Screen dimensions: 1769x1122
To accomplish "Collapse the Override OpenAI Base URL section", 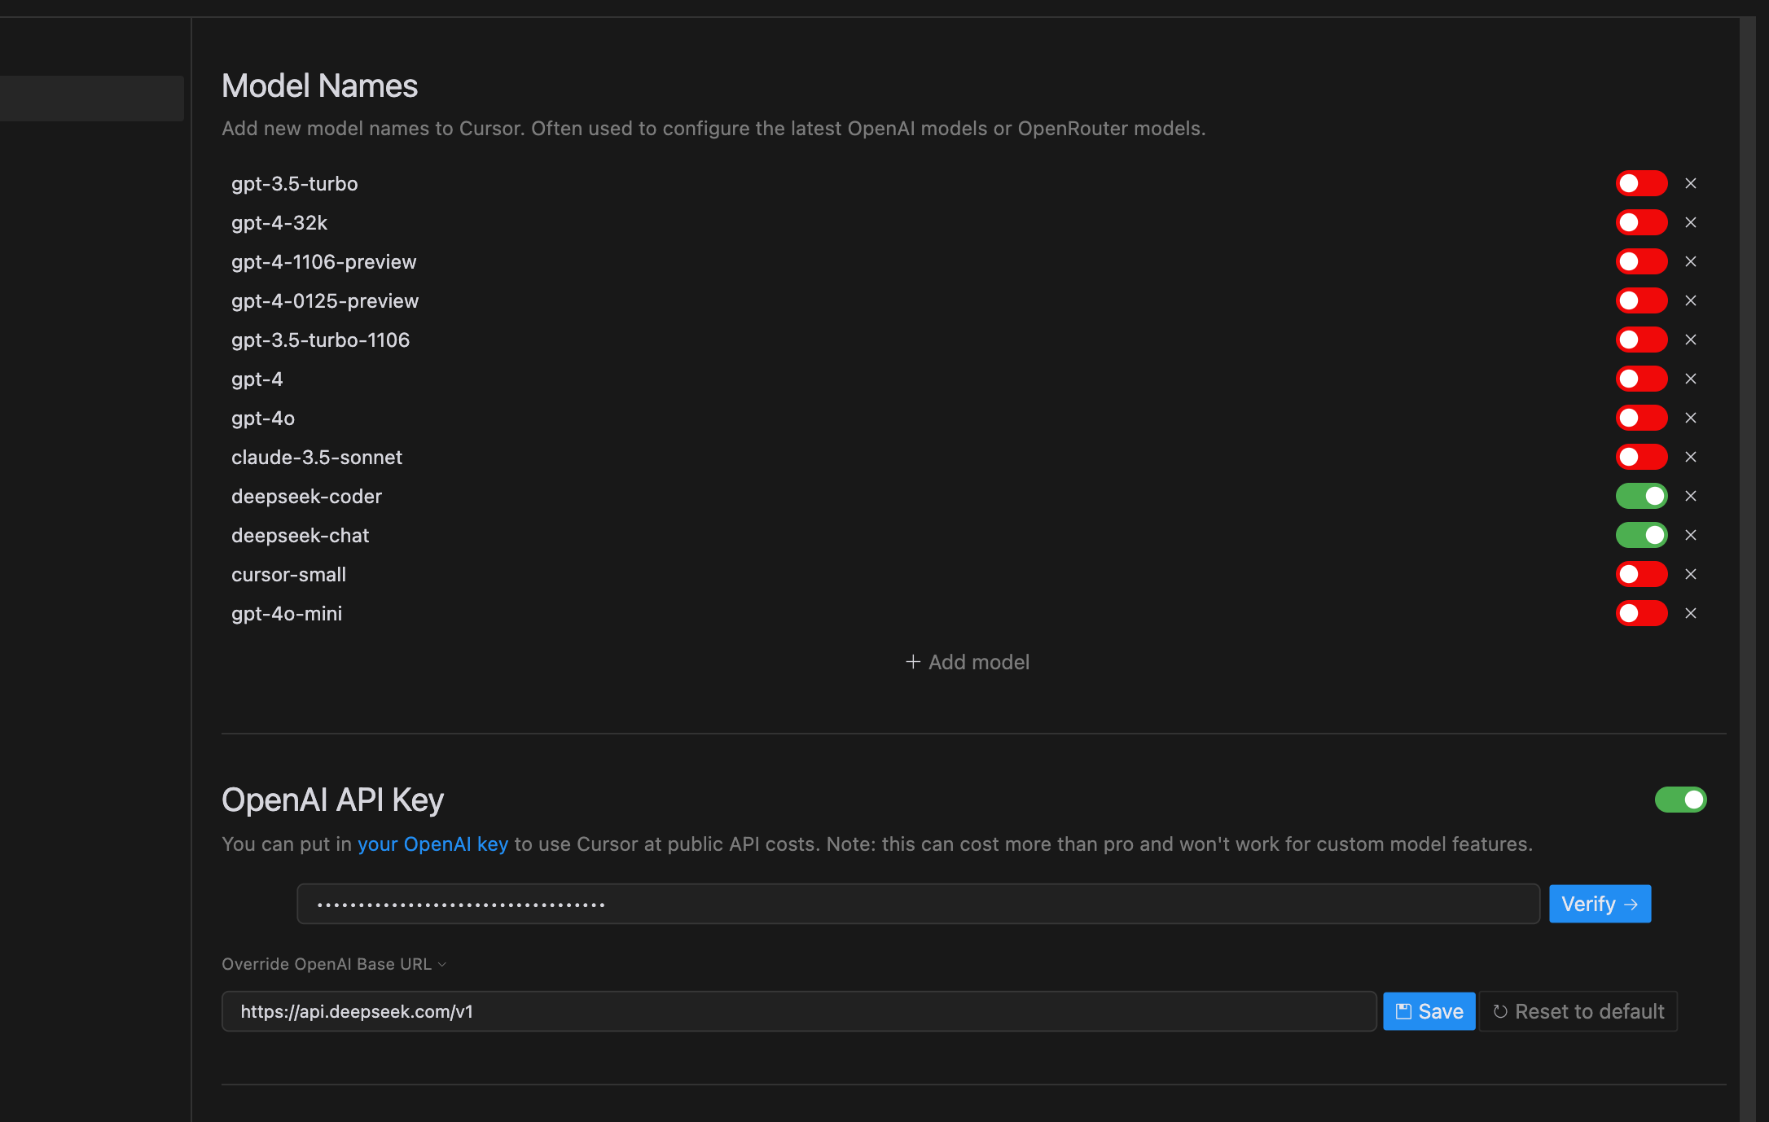I will coord(334,964).
